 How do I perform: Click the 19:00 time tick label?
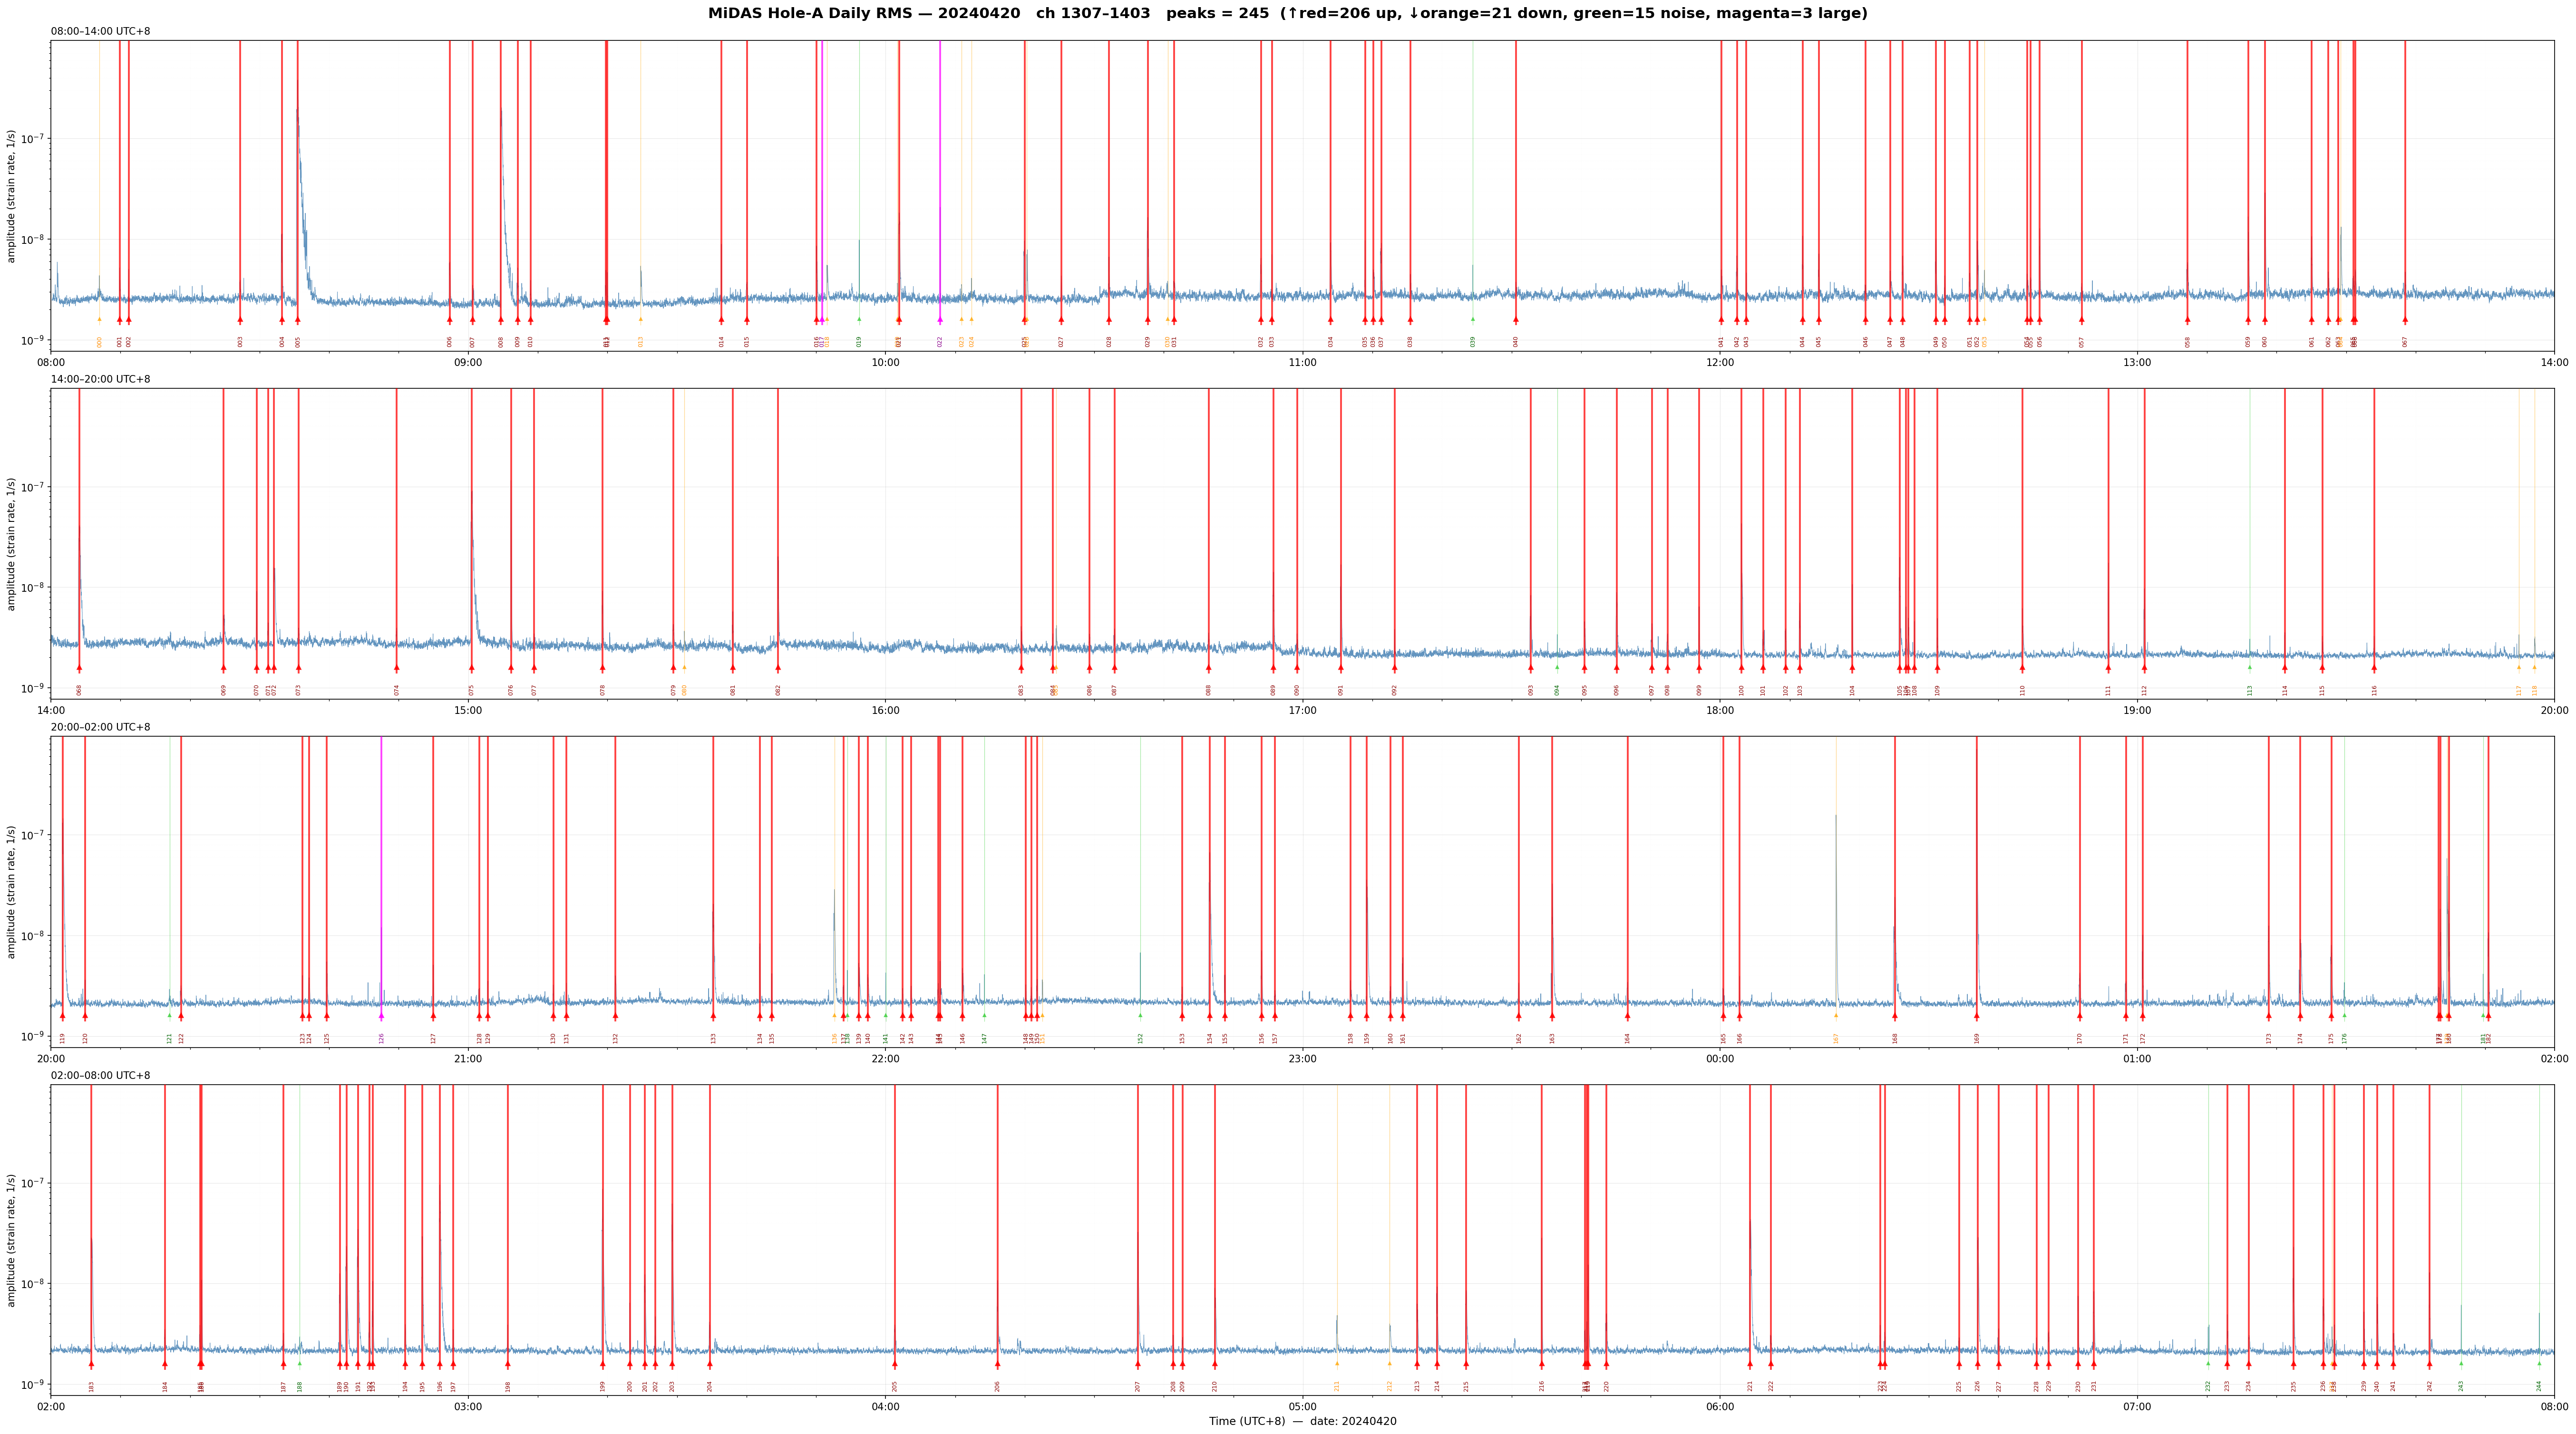click(2137, 711)
